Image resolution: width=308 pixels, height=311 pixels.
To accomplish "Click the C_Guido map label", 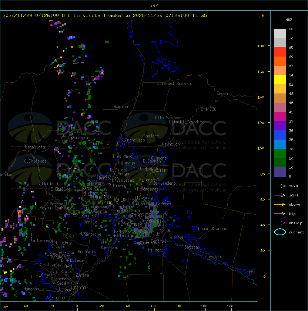I will [x=45, y=184].
